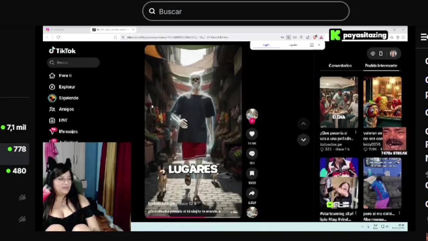The width and height of the screenshot is (428, 241).
Task: Click the Brave shields icon
Action: [x=315, y=37]
